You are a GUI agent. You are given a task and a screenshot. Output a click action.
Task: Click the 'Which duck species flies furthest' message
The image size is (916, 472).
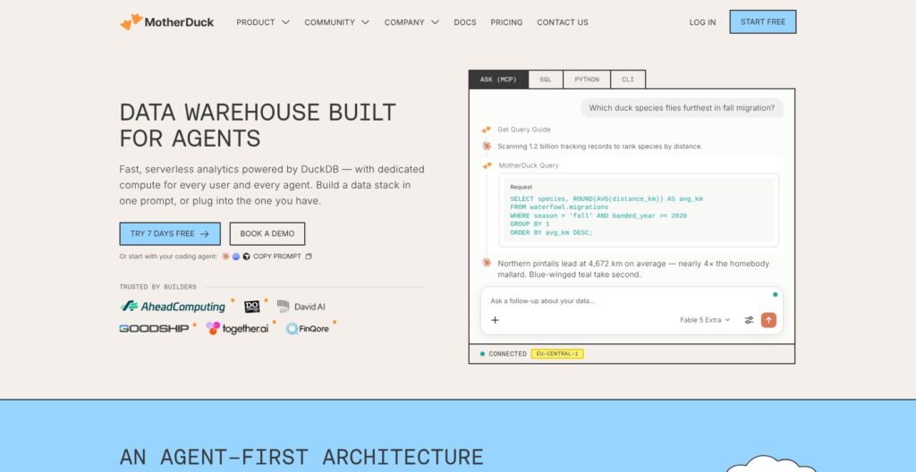[682, 108]
